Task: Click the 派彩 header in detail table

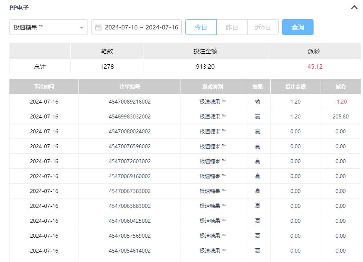Action: 341,87
